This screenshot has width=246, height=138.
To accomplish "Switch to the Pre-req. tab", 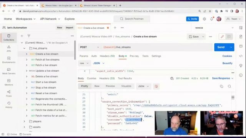I will [134, 56].
